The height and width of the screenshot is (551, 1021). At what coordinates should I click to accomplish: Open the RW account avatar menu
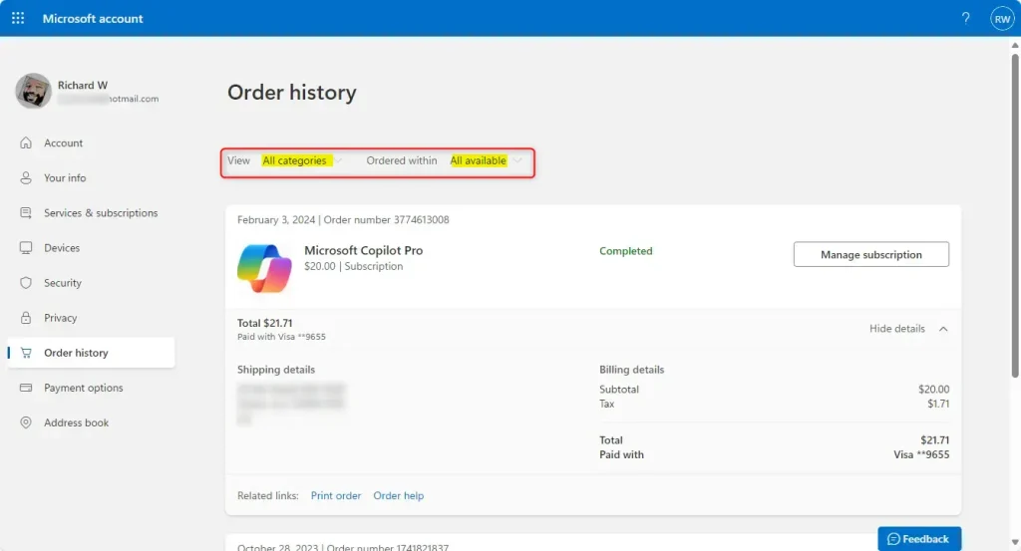click(x=1002, y=18)
